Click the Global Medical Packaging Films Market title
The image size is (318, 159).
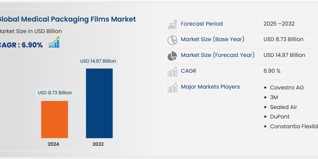coord(68,19)
